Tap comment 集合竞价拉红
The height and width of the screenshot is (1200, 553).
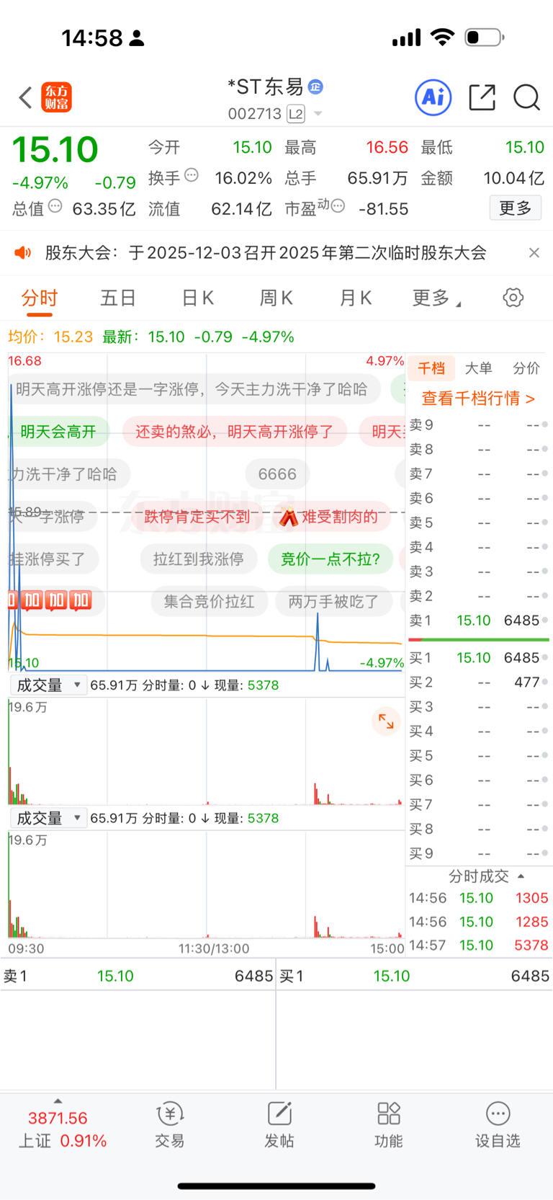pos(209,601)
